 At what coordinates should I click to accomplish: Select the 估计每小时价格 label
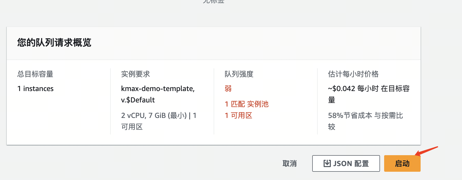(353, 74)
